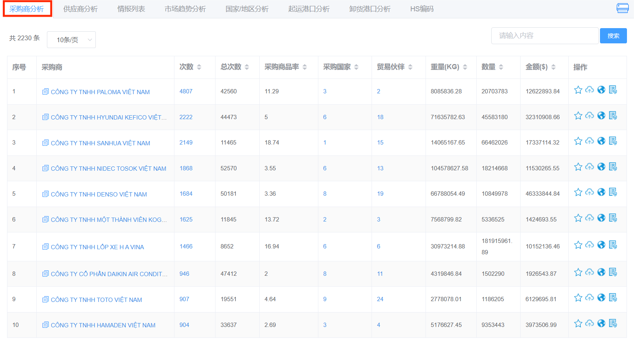Image resolution: width=634 pixels, height=341 pixels.
Task: Select the 采购商分析 tab
Action: (27, 9)
